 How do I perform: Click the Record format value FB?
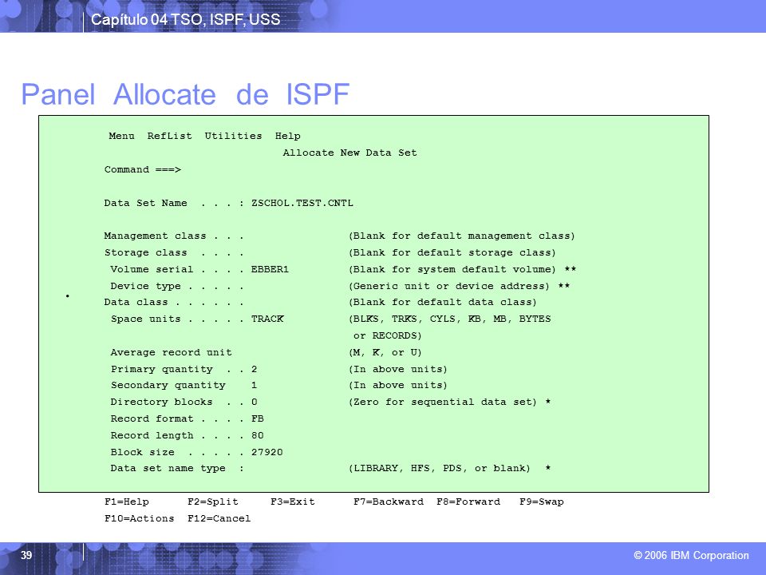[258, 418]
